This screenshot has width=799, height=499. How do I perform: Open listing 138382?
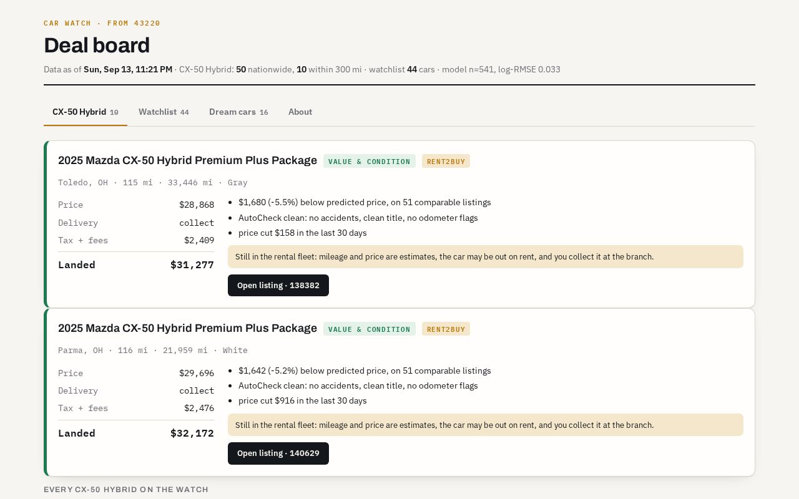tap(278, 286)
